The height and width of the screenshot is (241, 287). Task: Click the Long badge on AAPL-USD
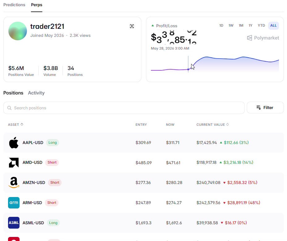click(x=53, y=142)
